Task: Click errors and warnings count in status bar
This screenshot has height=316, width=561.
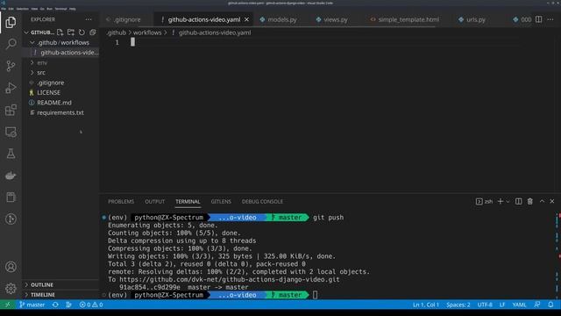Action: click(91, 305)
